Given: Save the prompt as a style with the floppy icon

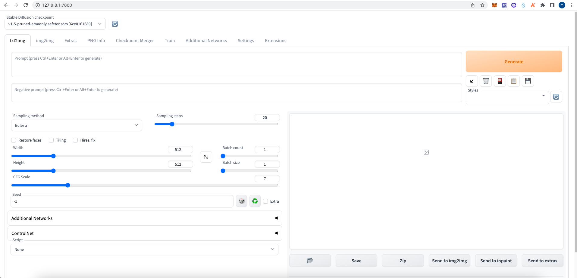Looking at the screenshot, I should 528,81.
